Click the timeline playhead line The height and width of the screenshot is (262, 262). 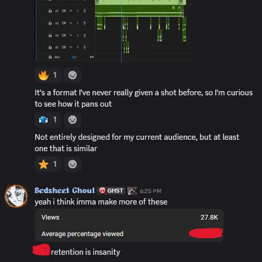pos(122,31)
